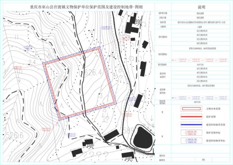
Task: Click the 说明 header in the right panel
Action: [201, 7]
